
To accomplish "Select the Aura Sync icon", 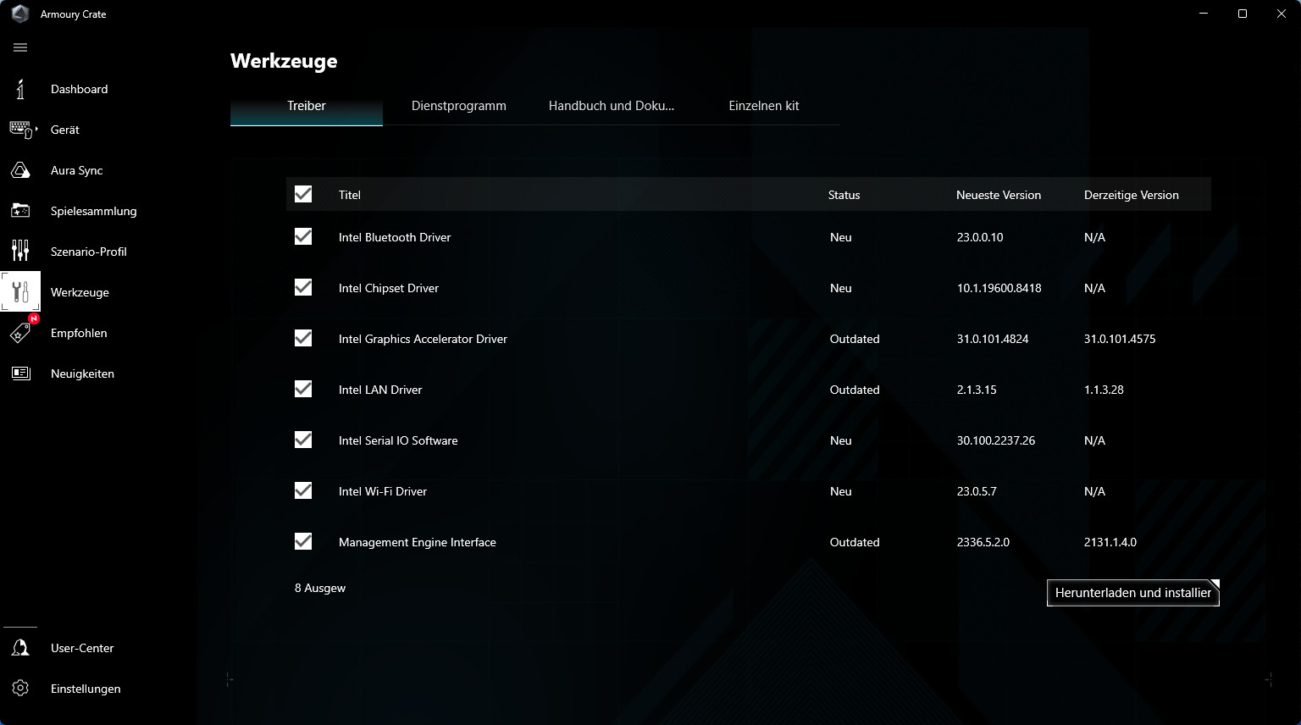I will (x=20, y=170).
